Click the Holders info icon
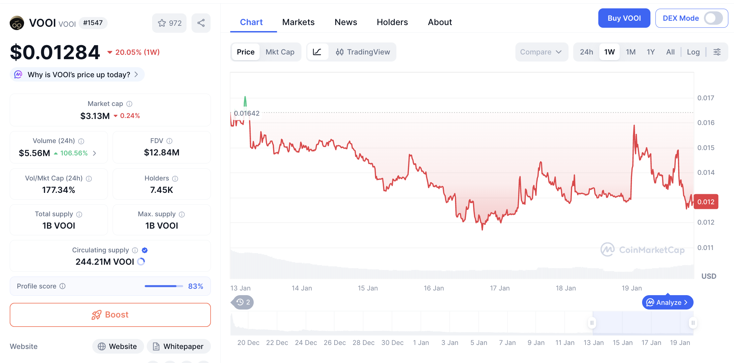 tap(175, 178)
